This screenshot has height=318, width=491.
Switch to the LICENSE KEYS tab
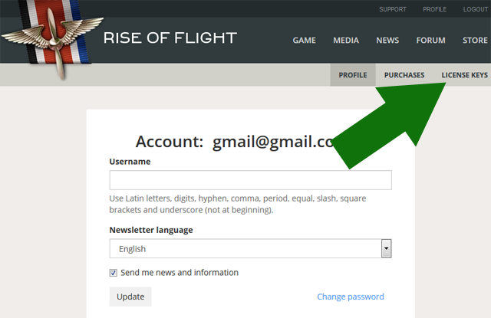[464, 75]
